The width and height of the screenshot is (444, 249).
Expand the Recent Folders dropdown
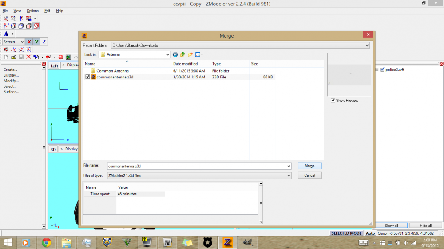(x=367, y=45)
